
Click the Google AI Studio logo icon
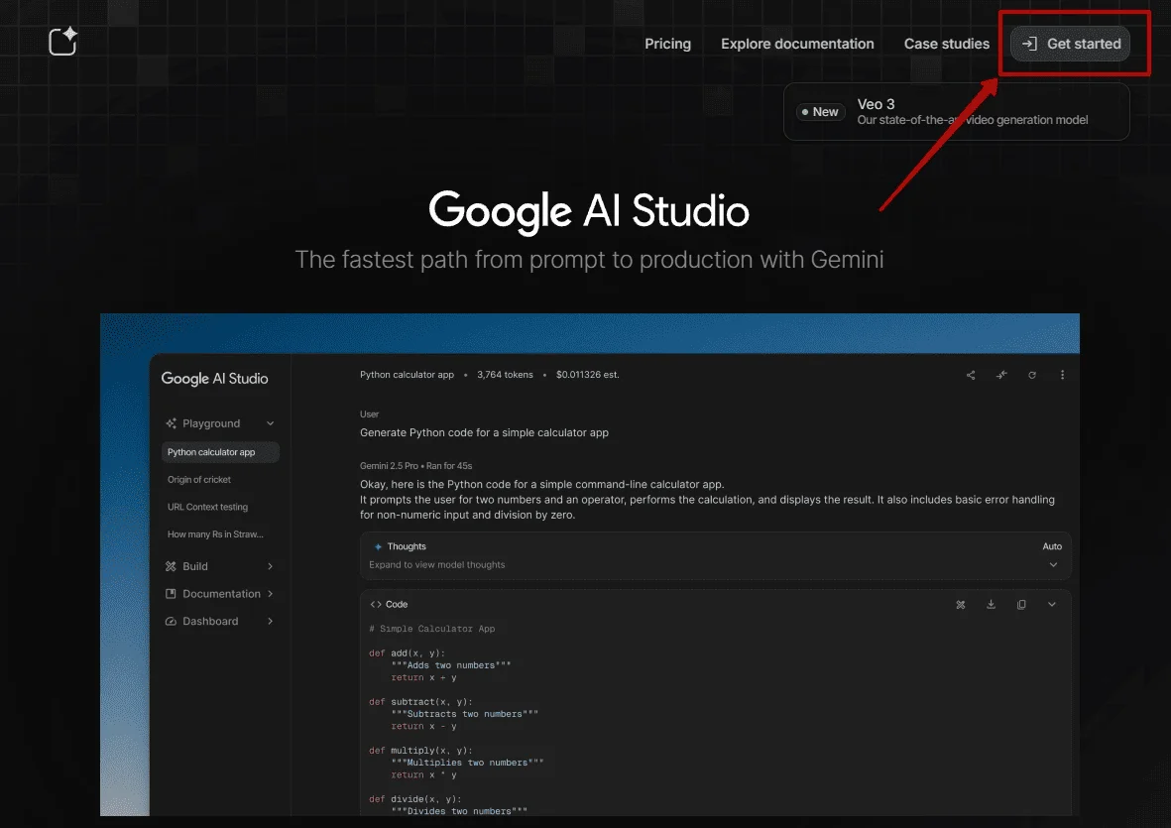62,42
